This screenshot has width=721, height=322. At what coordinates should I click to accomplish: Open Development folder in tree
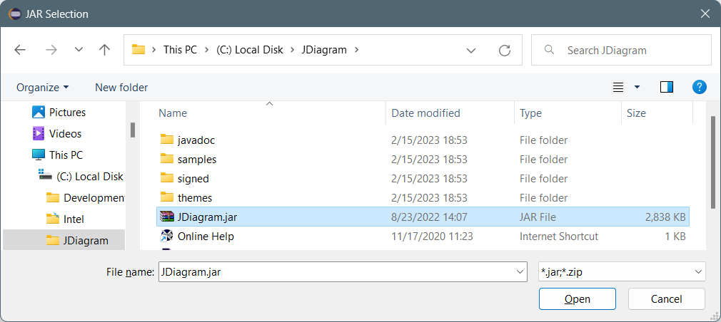pos(94,198)
